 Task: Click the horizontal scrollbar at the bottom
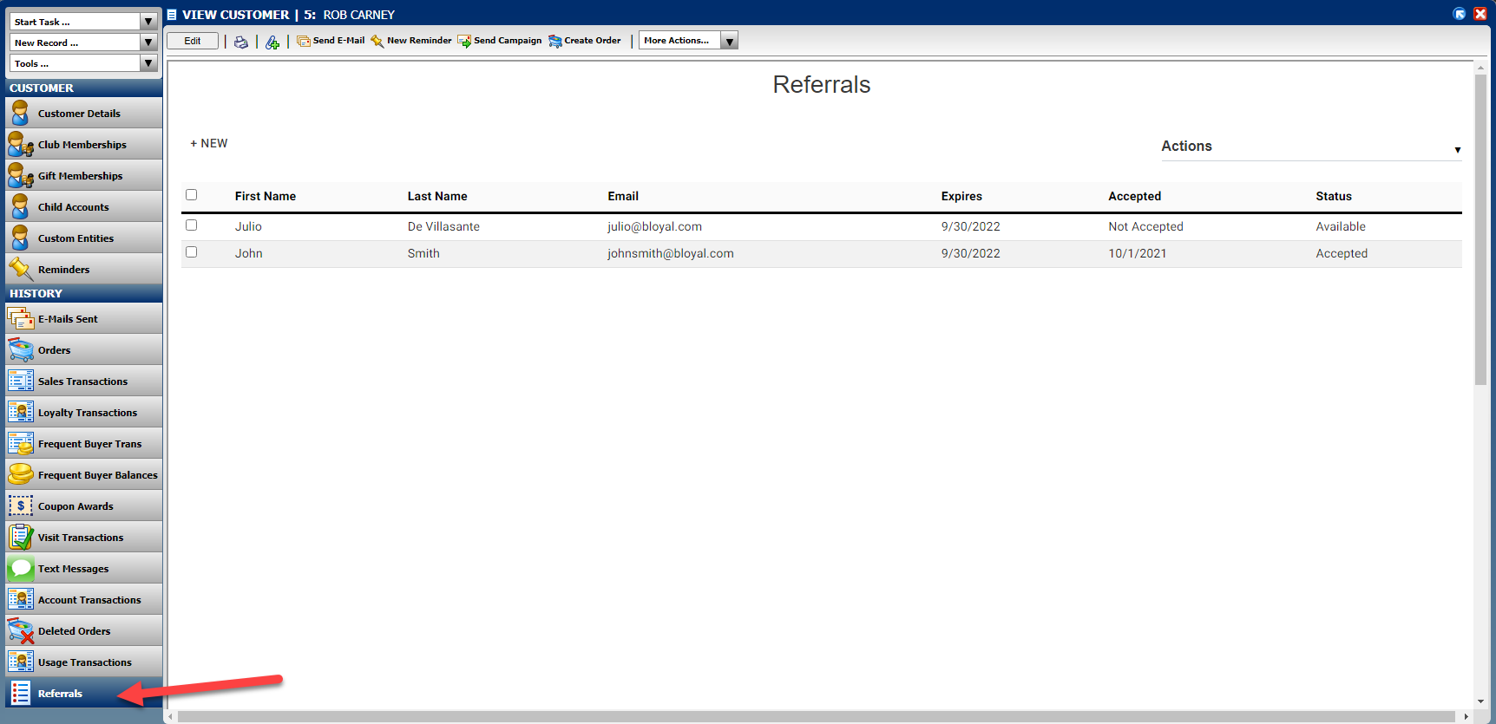816,716
